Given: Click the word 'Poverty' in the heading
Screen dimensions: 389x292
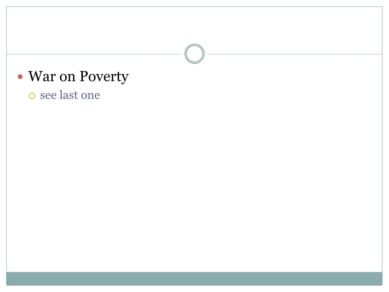Looking at the screenshot, I should click(104, 77).
